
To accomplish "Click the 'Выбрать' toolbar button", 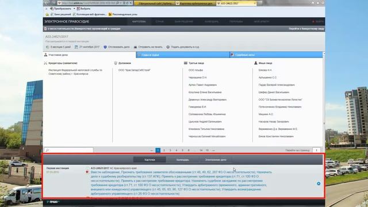I will pyautogui.click(x=83, y=9).
